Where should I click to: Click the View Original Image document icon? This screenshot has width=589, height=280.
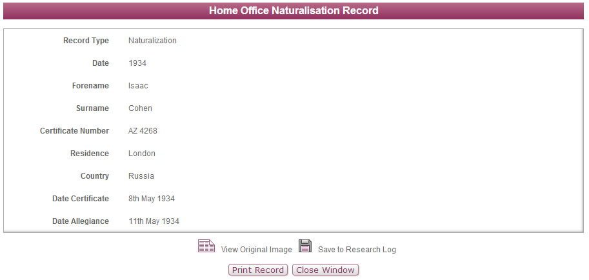click(206, 246)
